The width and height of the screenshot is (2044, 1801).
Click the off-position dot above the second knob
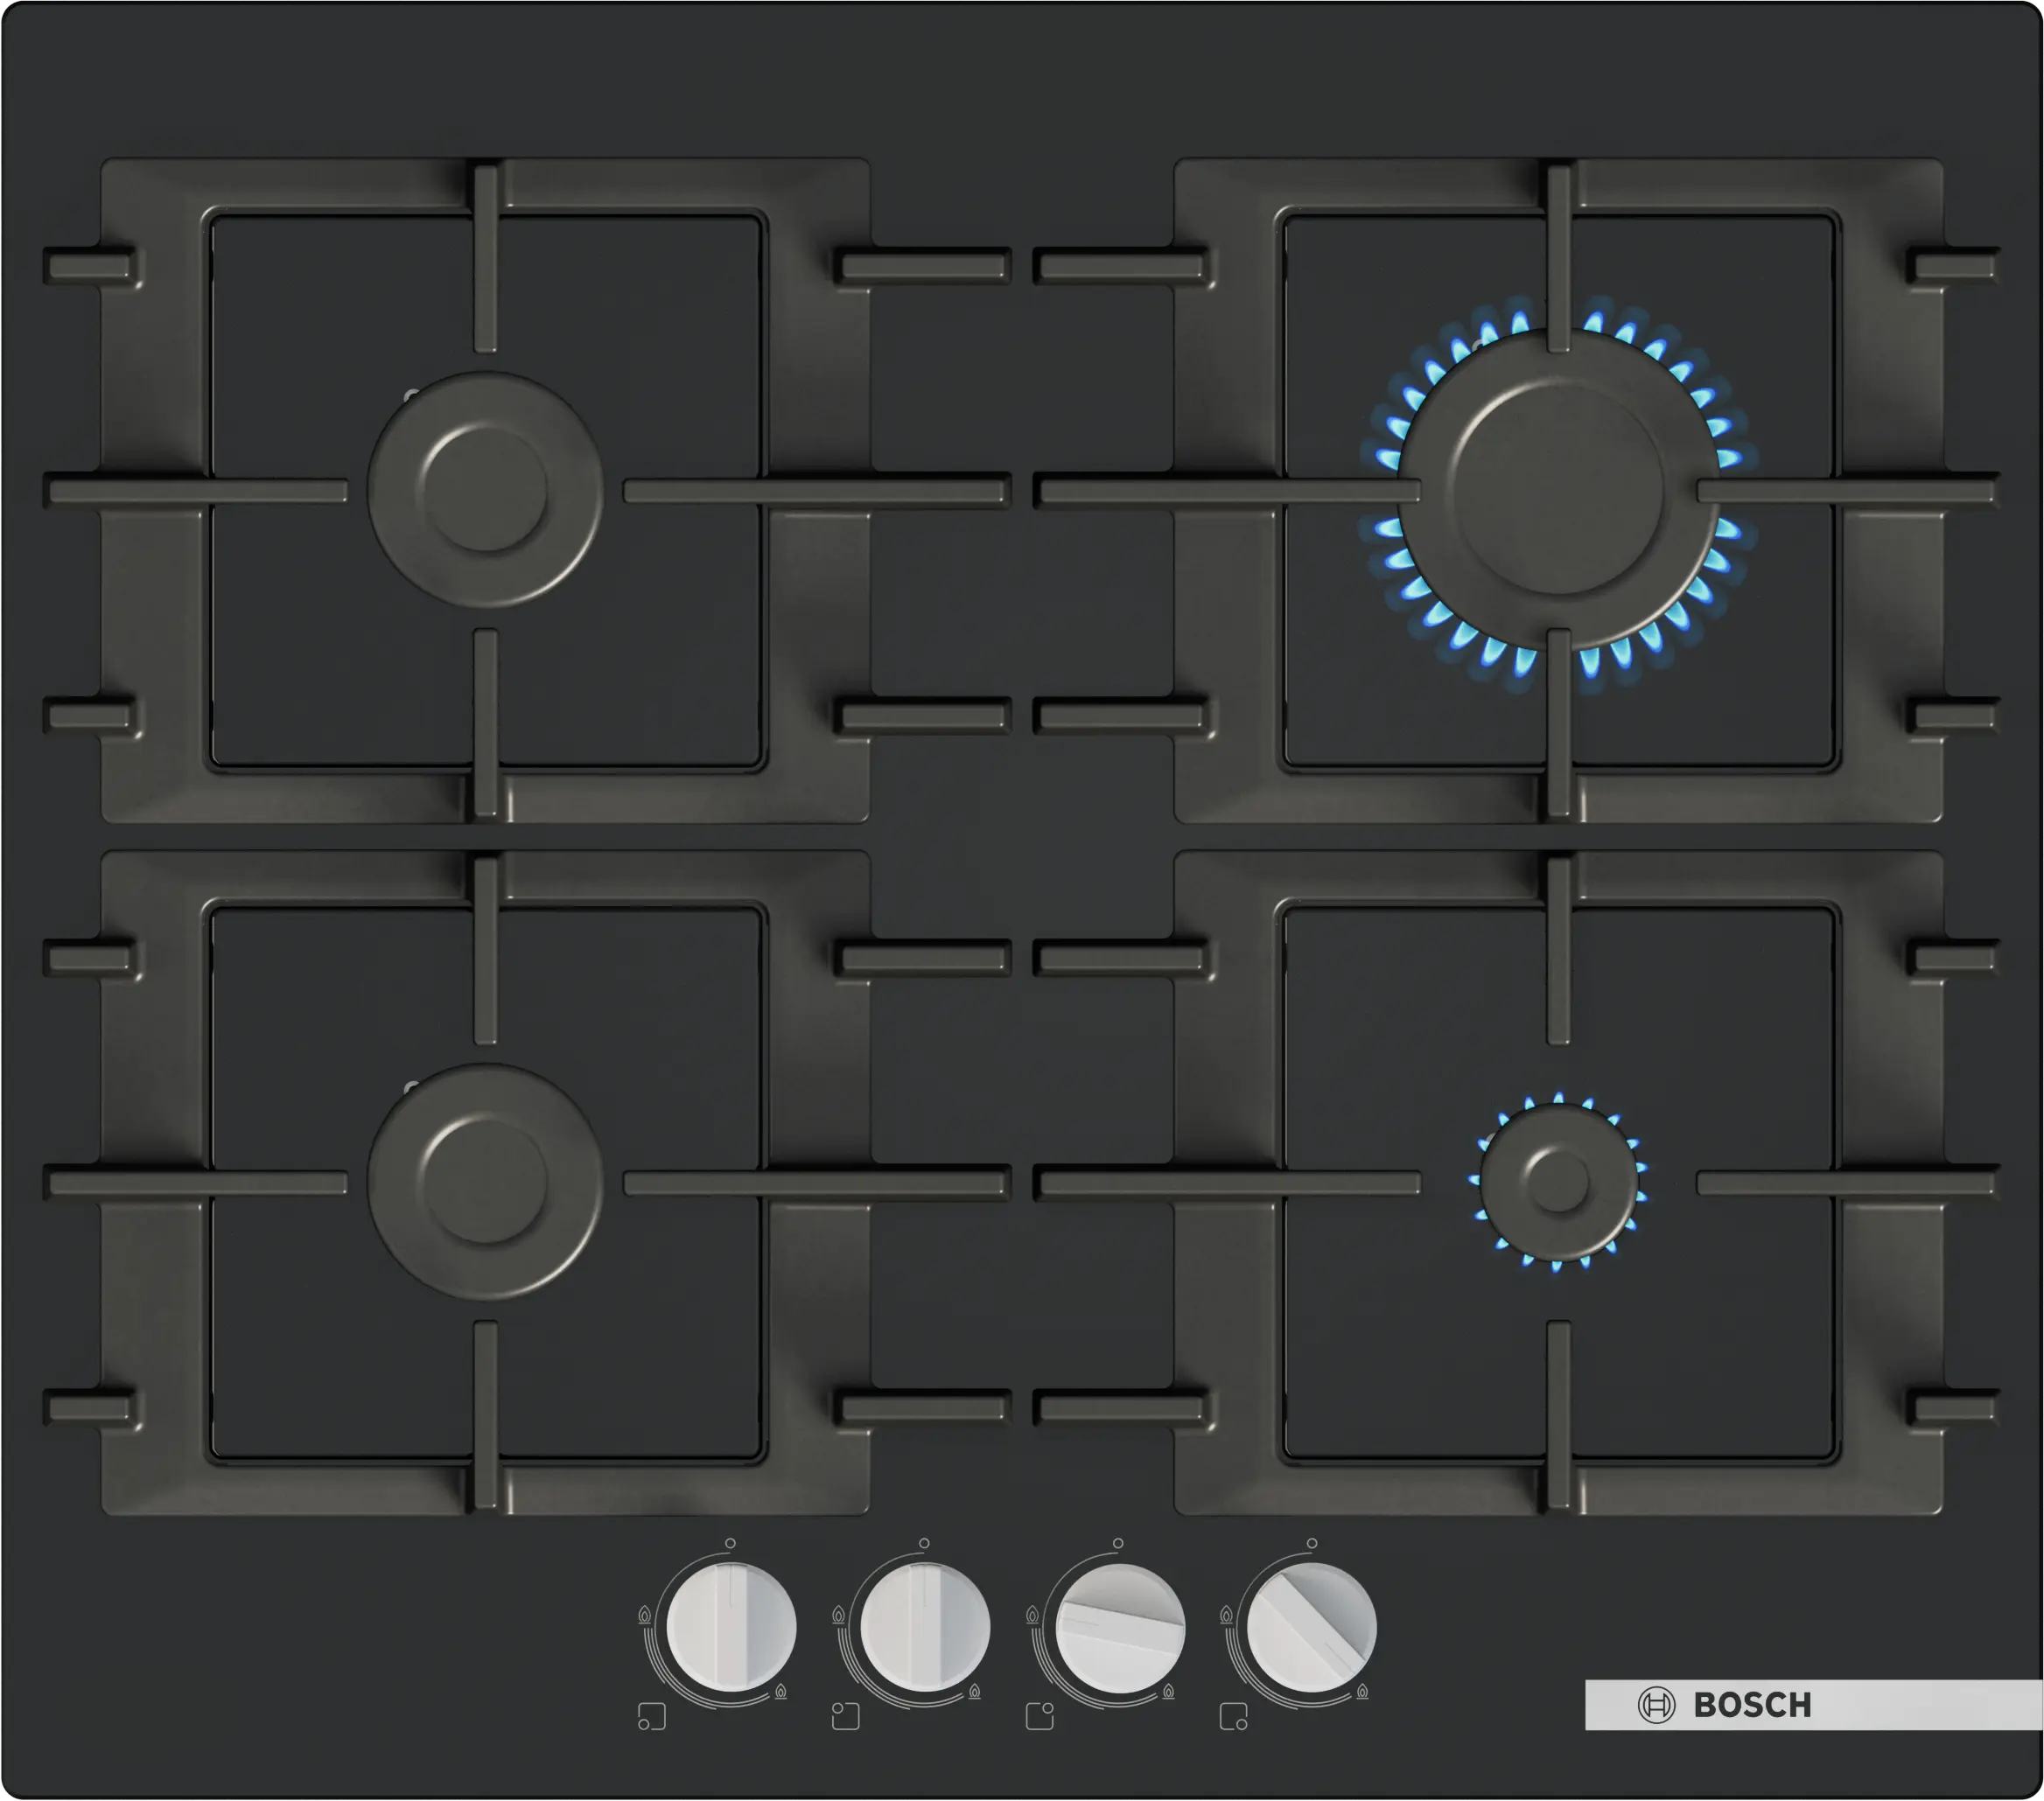tap(924, 1544)
